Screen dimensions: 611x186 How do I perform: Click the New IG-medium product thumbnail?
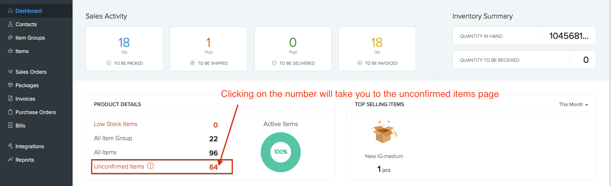tap(384, 132)
